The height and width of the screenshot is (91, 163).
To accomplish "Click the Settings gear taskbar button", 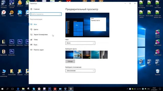I will click(x=71, y=89).
